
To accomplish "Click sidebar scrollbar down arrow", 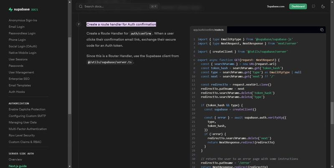I will tap(70, 166).
